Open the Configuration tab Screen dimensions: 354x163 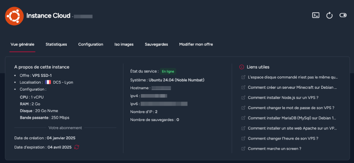pos(91,45)
